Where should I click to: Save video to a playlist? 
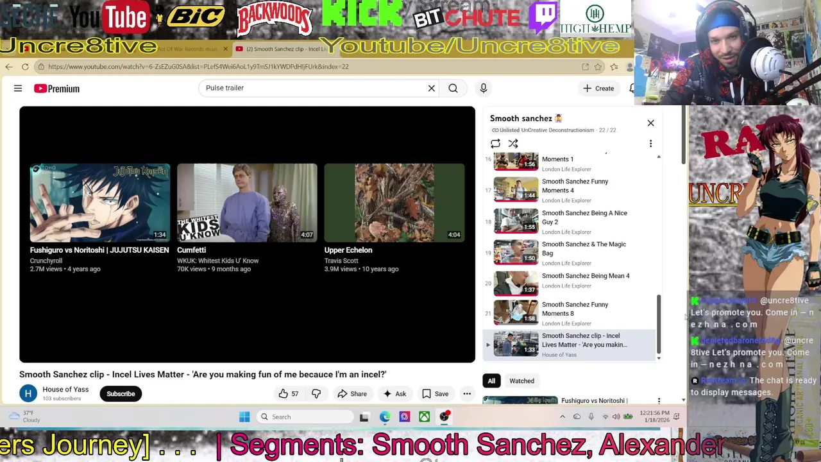pyautogui.click(x=435, y=394)
